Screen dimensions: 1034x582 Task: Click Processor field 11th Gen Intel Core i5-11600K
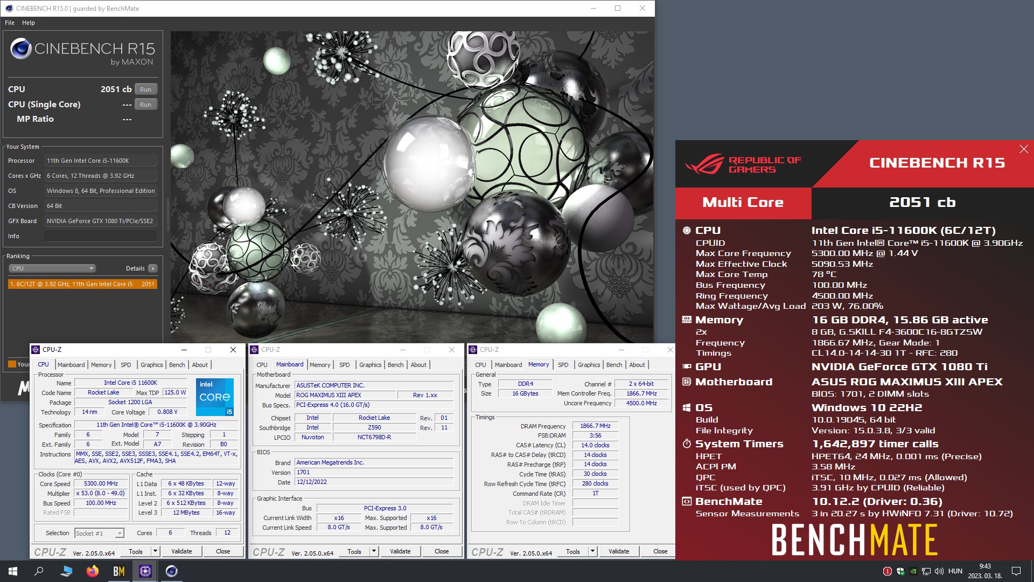(x=101, y=161)
